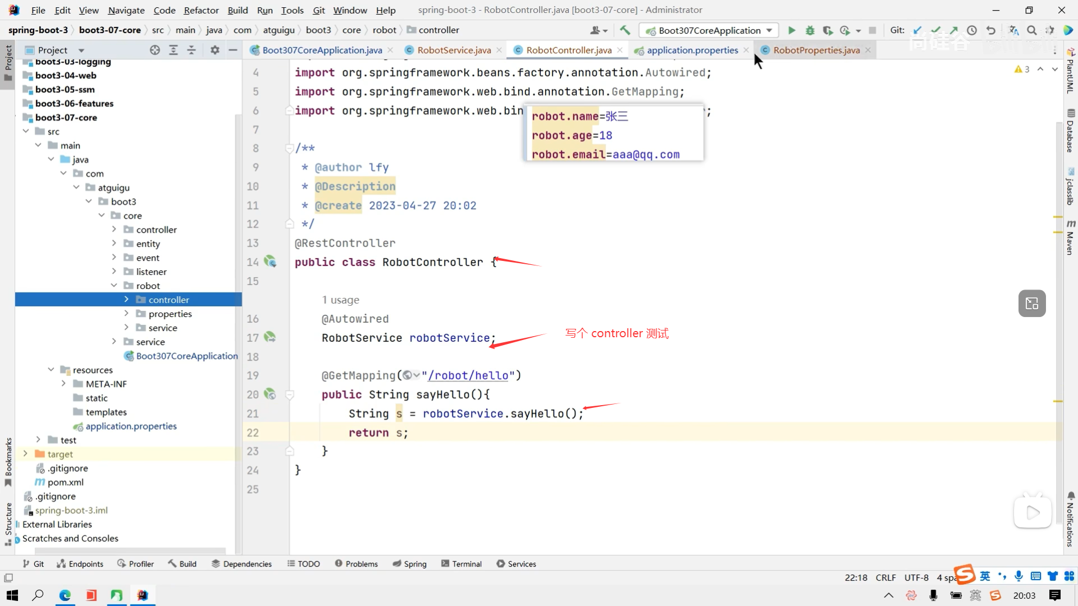Click the Build project hammer icon
Screen dimensions: 1078x606
click(625, 30)
